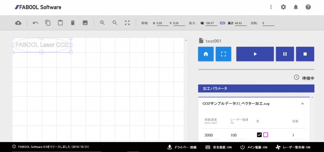Click the 安全装置 status icon
Viewport: 324px width, 152px height.
208,147
